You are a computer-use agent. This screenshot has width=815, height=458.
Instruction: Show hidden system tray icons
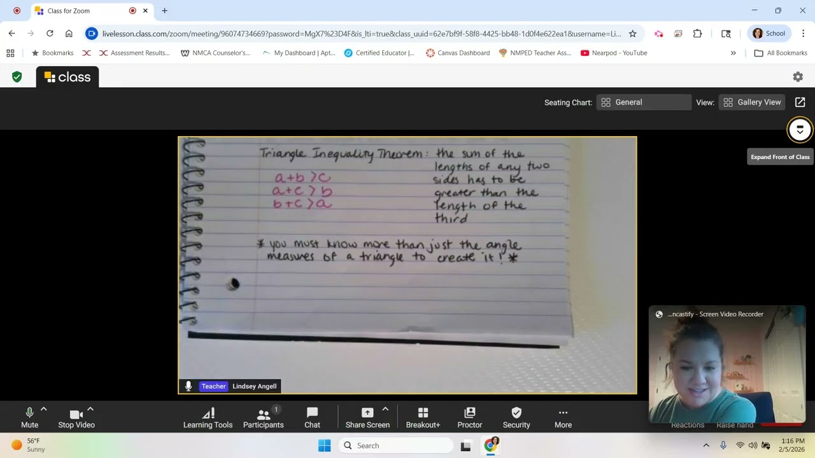click(706, 445)
